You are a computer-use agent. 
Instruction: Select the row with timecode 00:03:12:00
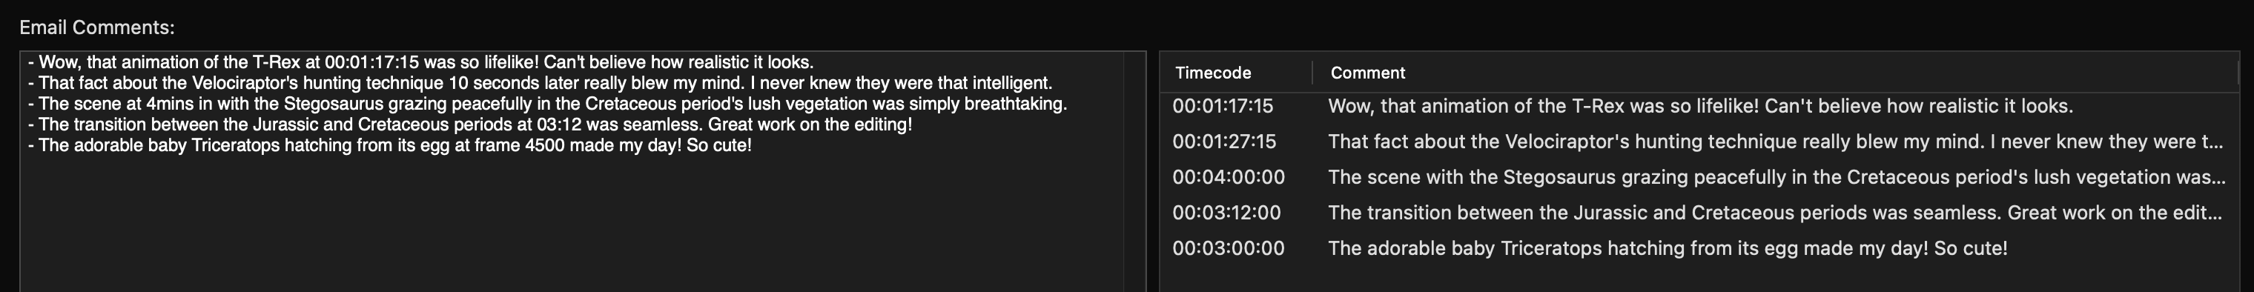tap(1699, 213)
